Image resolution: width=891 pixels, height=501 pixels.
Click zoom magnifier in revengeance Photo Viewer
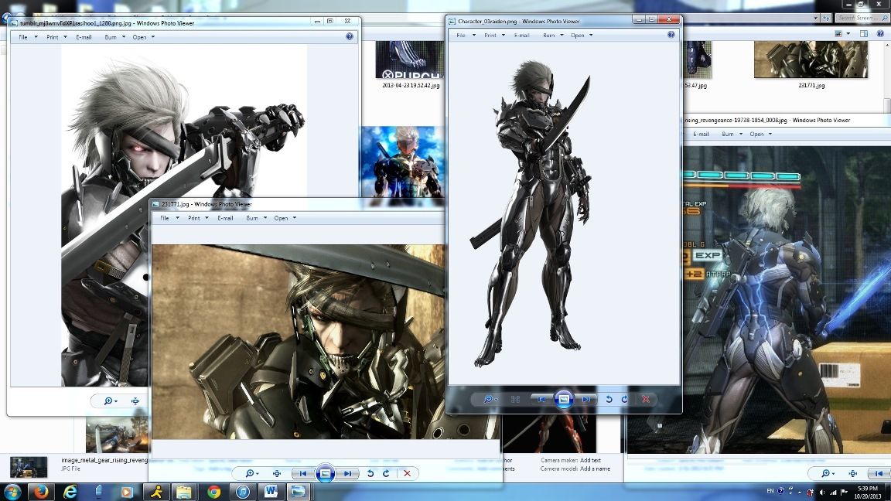tap(828, 473)
